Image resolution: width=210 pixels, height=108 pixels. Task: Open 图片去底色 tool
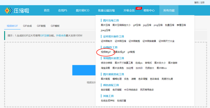tap(118, 68)
